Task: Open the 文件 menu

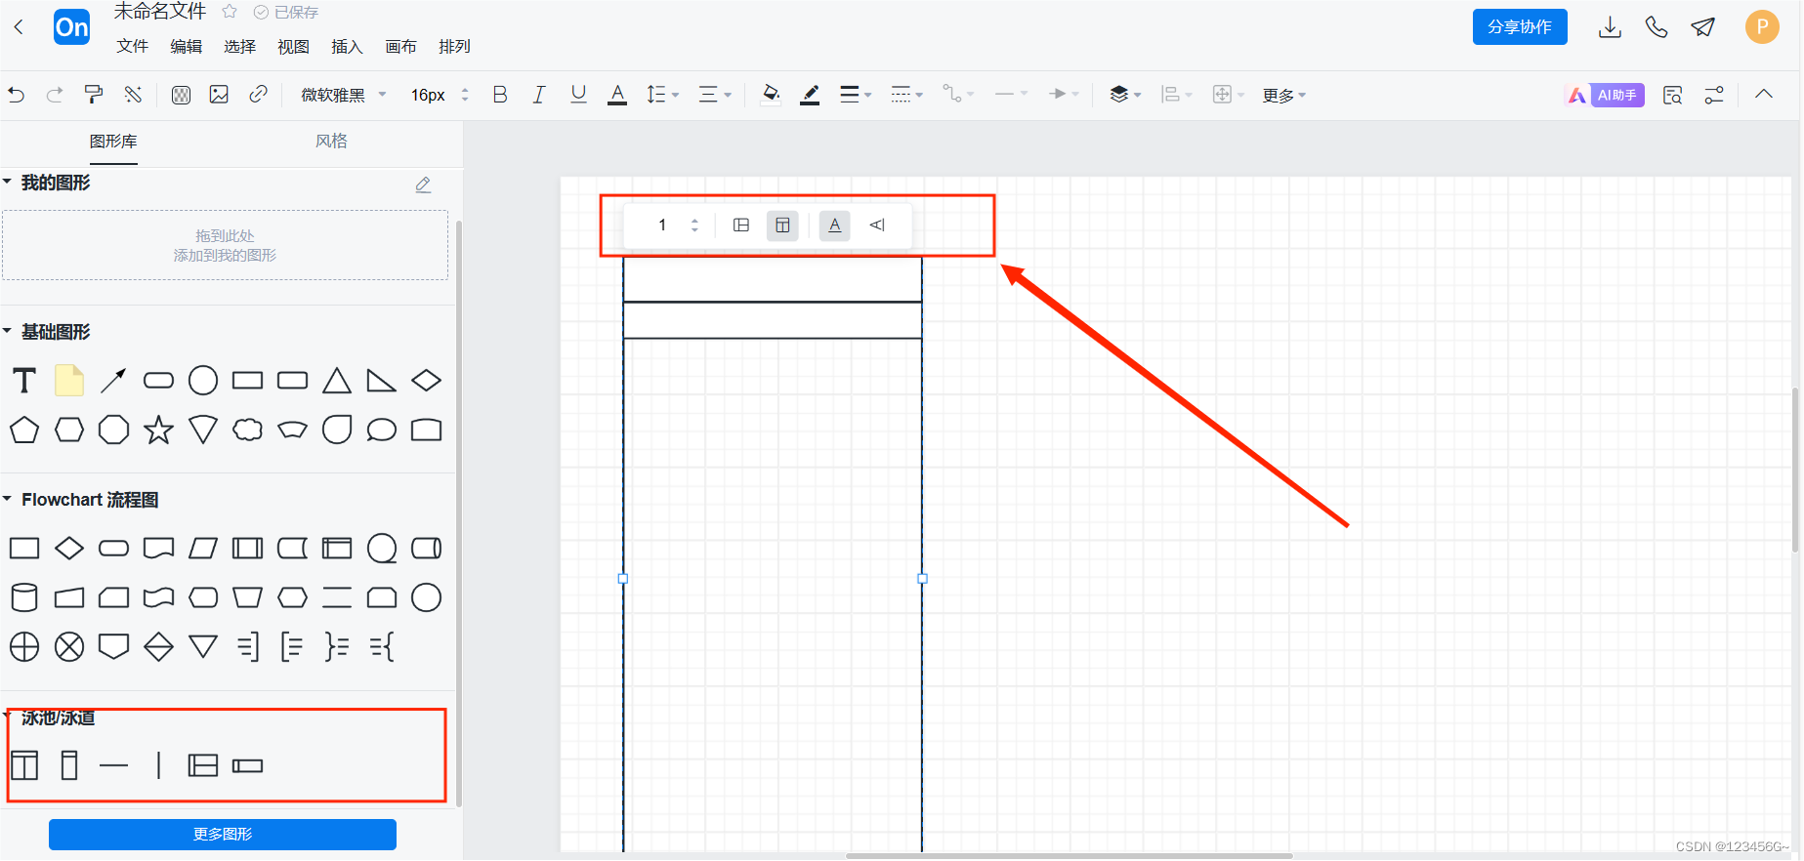Action: point(132,47)
